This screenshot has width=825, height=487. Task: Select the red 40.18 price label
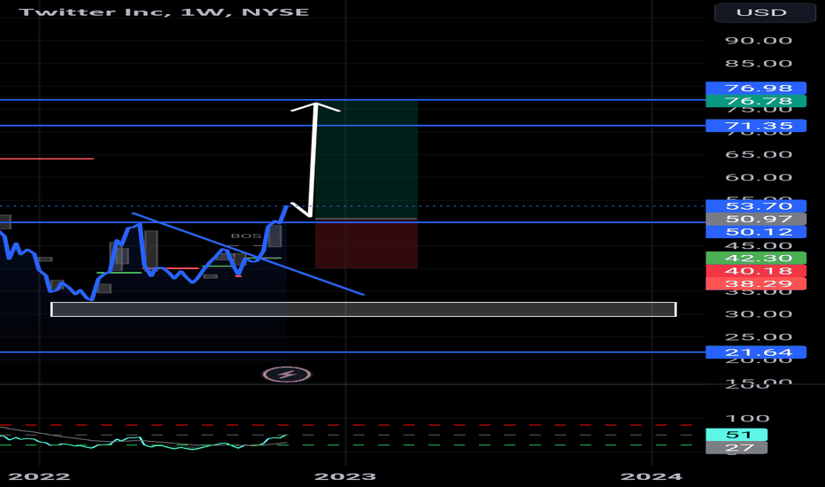[x=756, y=271]
